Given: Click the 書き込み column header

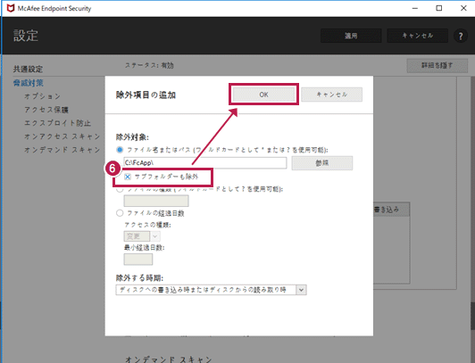Looking at the screenshot, I should (x=391, y=210).
